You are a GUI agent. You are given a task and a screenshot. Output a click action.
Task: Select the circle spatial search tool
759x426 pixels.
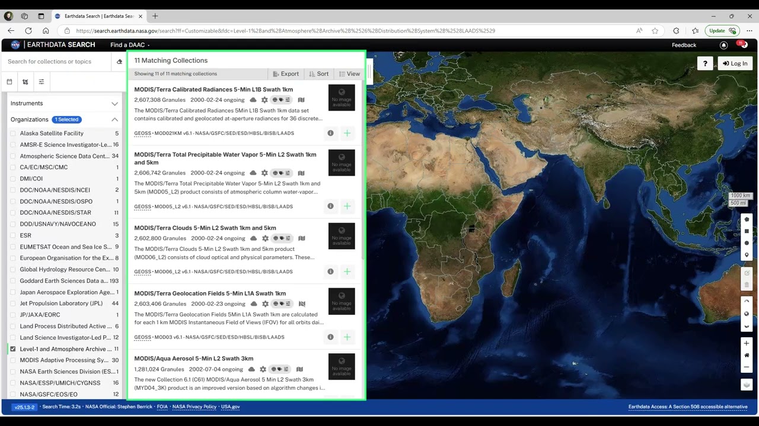[x=747, y=243]
